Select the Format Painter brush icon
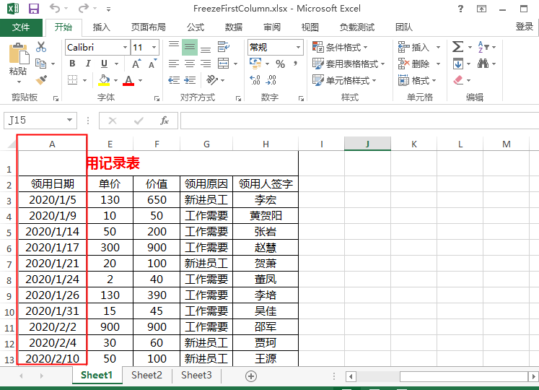 point(41,80)
